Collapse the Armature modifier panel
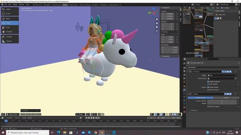Viewport: 241px width, 135px height. click(x=188, y=72)
